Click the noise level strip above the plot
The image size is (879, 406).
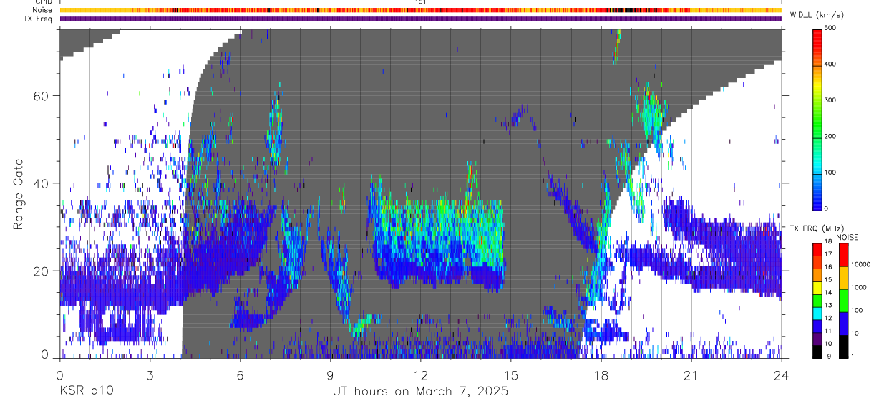421,10
